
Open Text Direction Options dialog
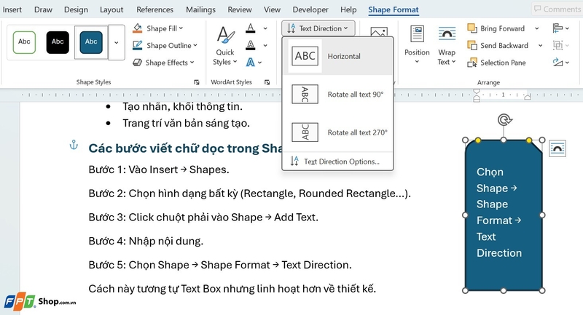pyautogui.click(x=337, y=162)
